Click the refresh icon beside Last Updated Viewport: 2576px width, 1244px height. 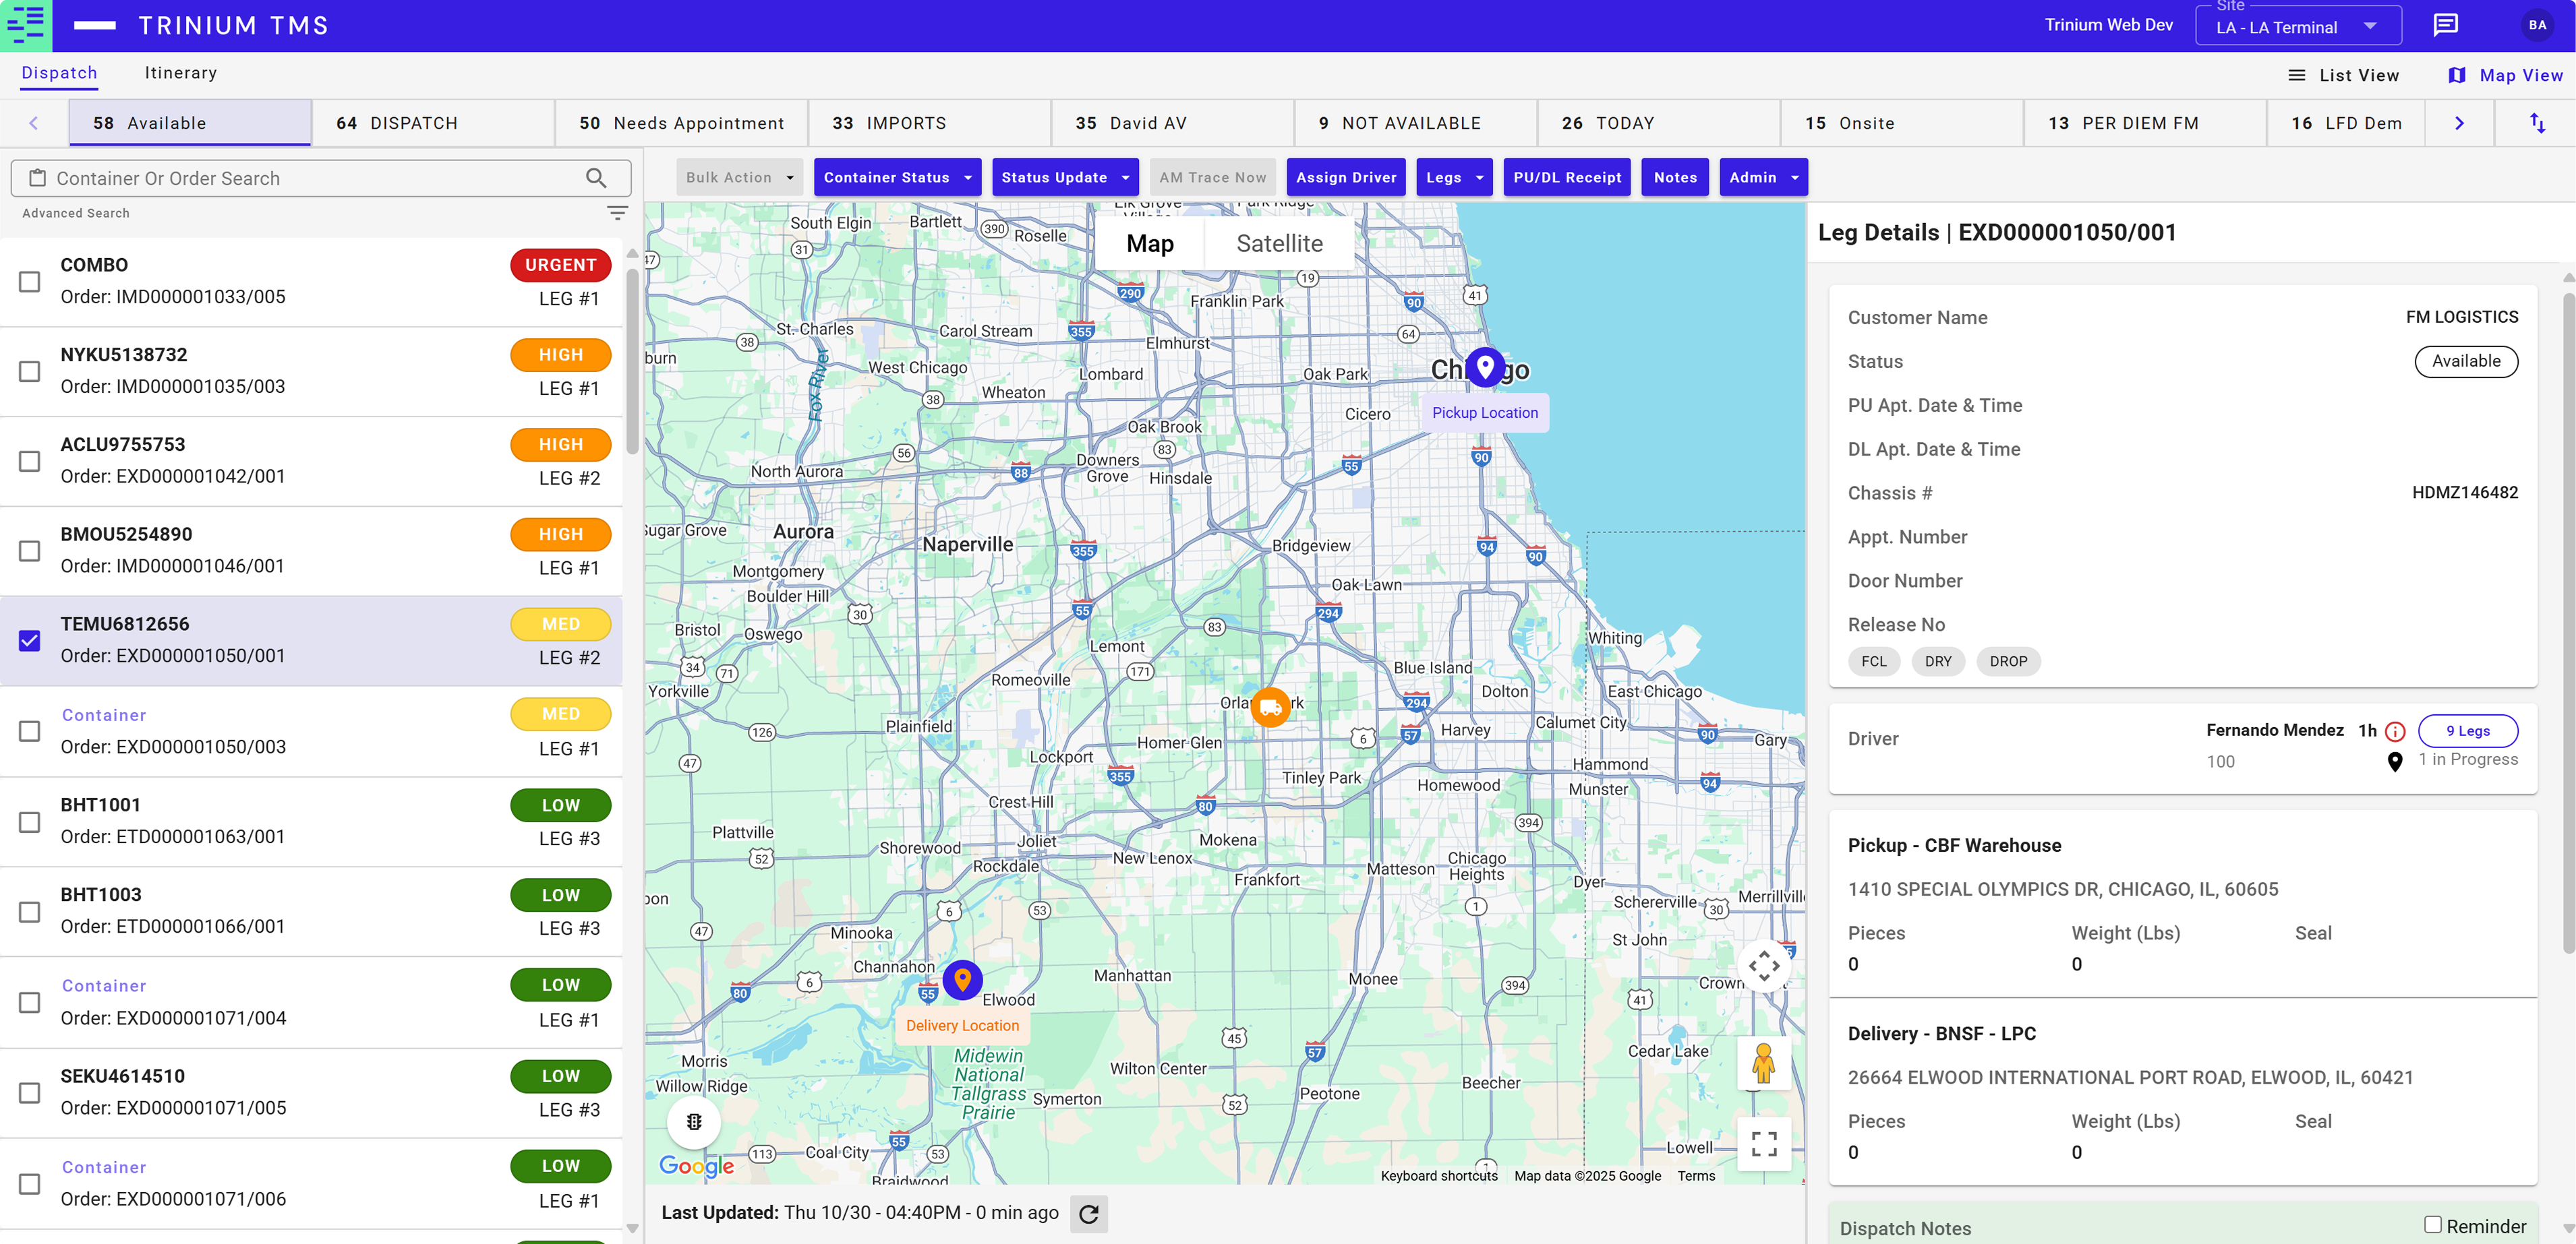(x=1088, y=1214)
